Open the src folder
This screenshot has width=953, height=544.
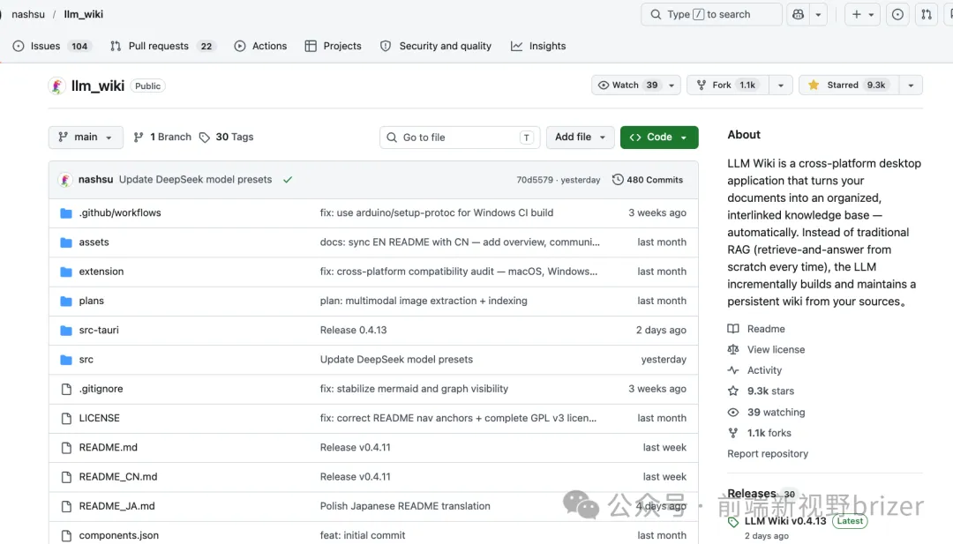(x=86, y=360)
